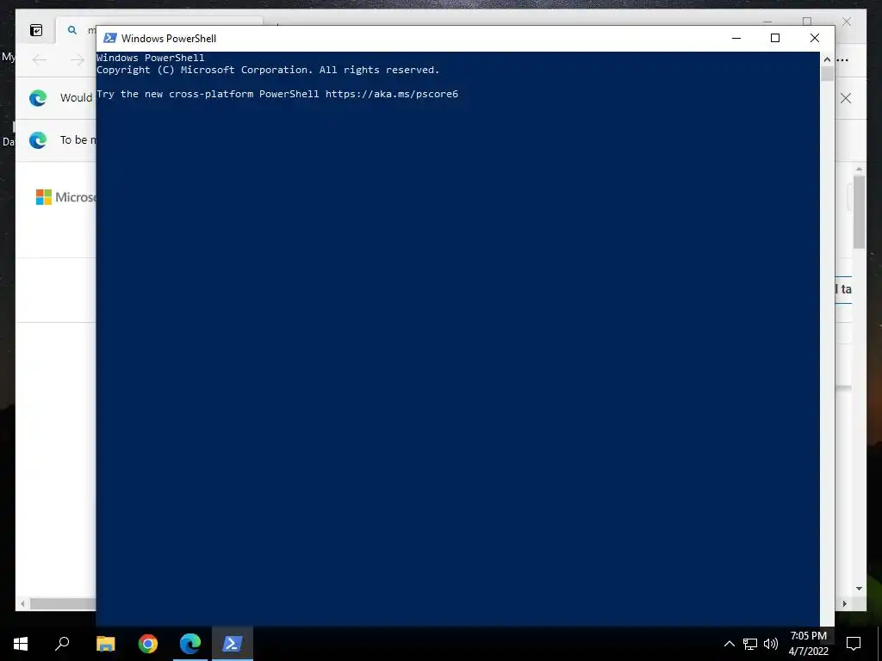Click the PowerShell vertical scrollbar thumb
Screen dimensions: 882x661
[x=827, y=74]
